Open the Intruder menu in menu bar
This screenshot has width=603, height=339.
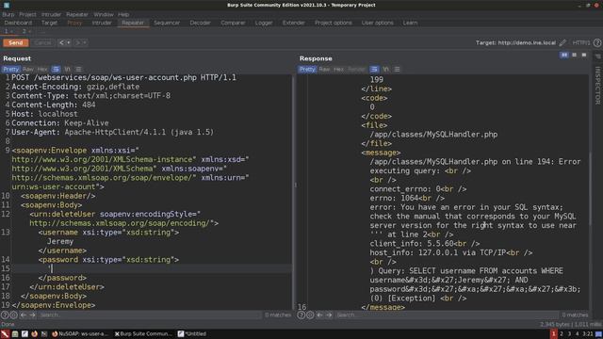(51, 14)
